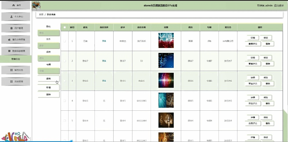Click 详情 button for row 1
The width and height of the screenshot is (288, 142).
click(x=253, y=38)
